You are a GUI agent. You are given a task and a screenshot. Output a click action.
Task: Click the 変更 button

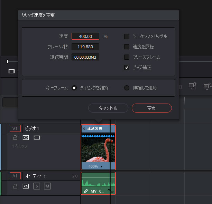pyautogui.click(x=152, y=108)
